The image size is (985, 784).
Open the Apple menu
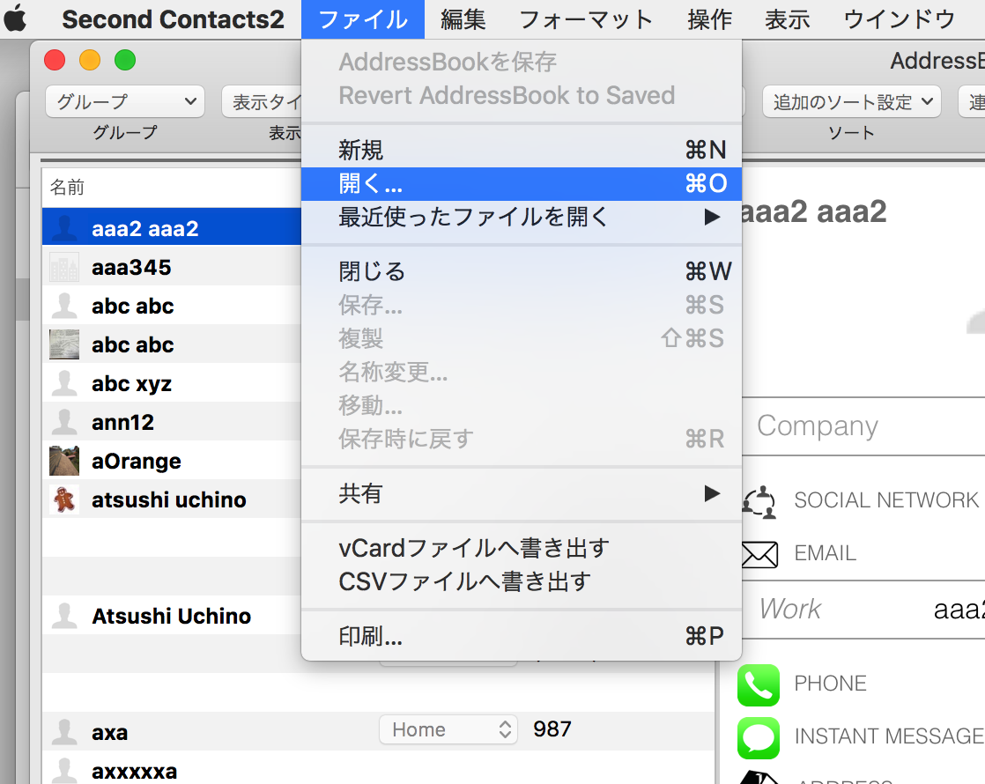(15, 18)
